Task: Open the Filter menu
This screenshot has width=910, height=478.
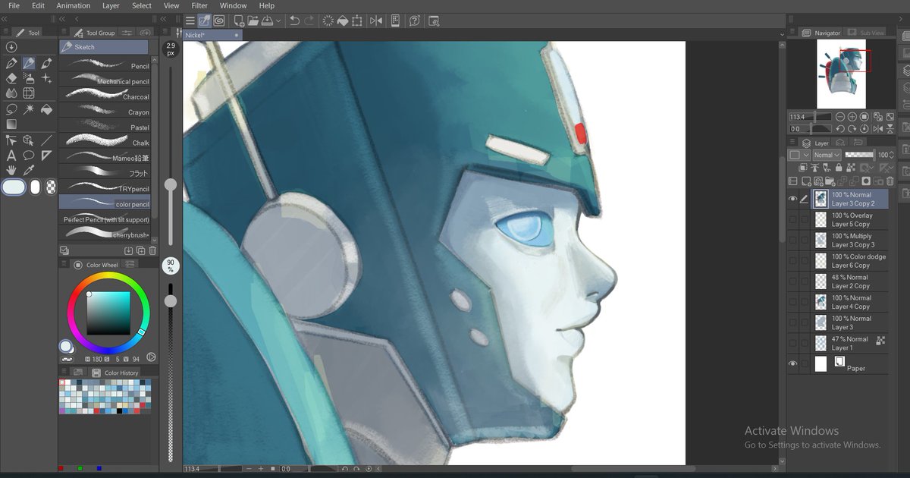Action: [x=199, y=5]
